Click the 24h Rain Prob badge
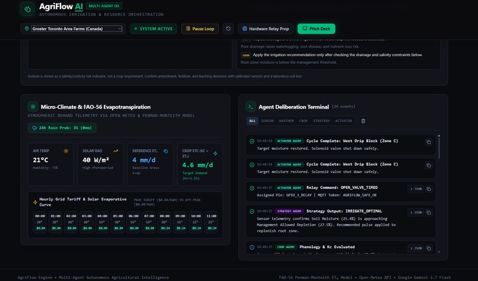 point(62,127)
